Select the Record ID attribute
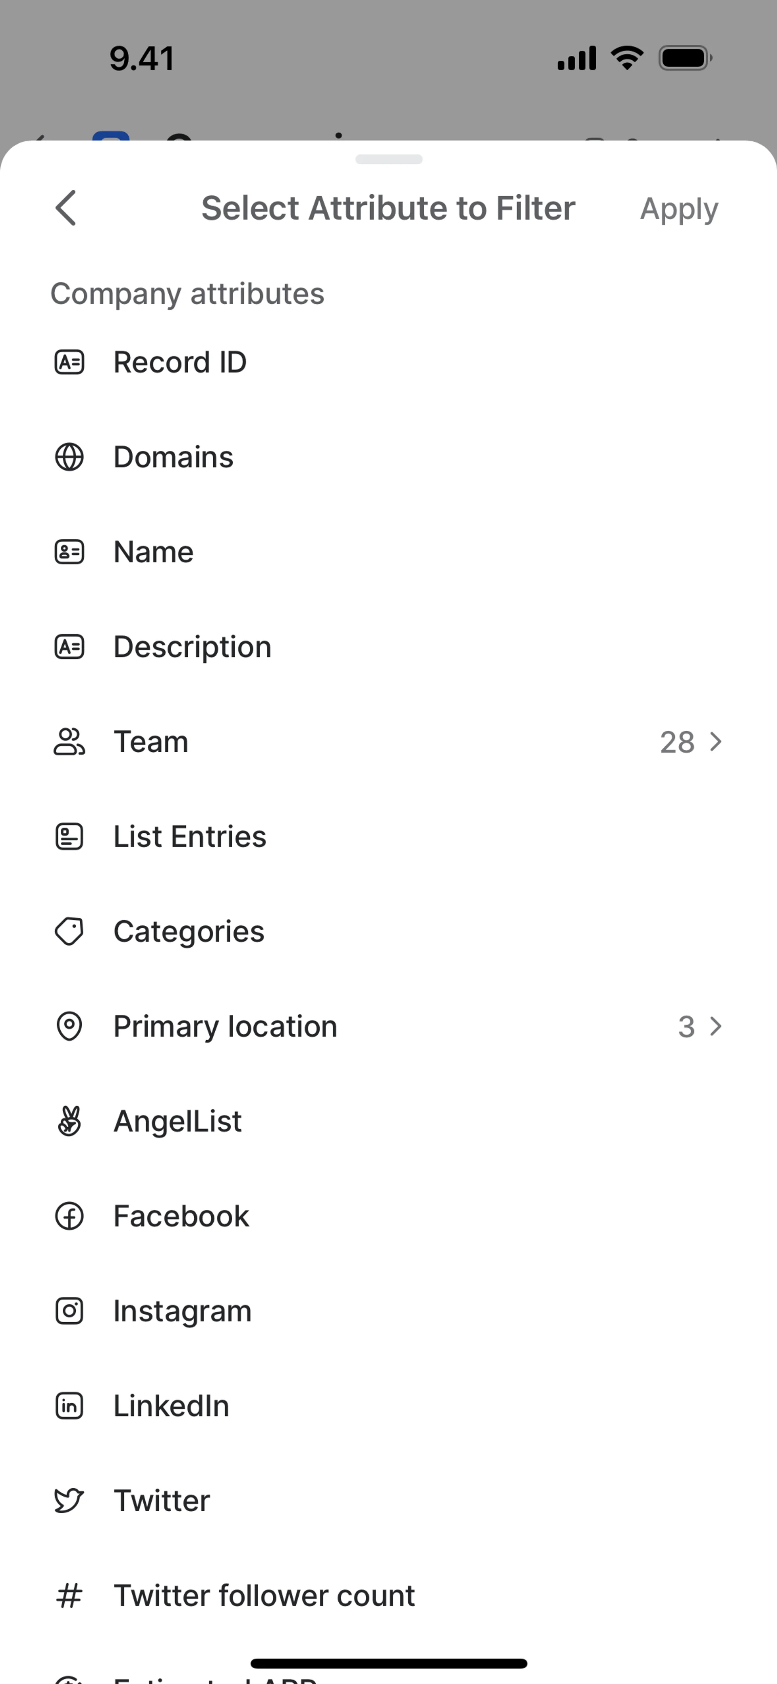The height and width of the screenshot is (1684, 777). point(180,362)
